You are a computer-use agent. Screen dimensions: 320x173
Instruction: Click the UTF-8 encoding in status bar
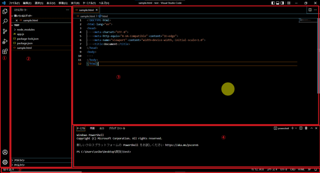[x=284, y=170]
